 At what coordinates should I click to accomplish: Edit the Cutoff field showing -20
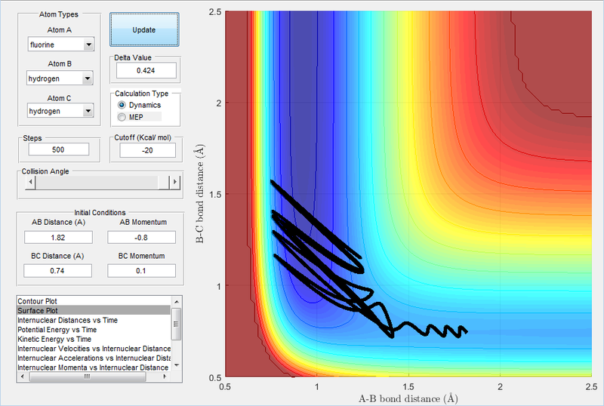click(147, 150)
